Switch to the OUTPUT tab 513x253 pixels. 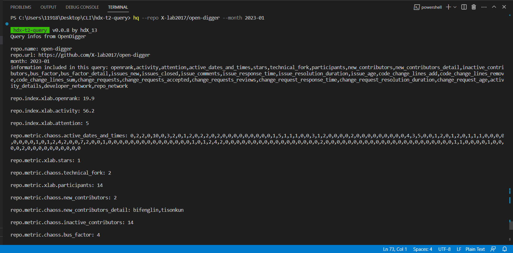(x=48, y=7)
